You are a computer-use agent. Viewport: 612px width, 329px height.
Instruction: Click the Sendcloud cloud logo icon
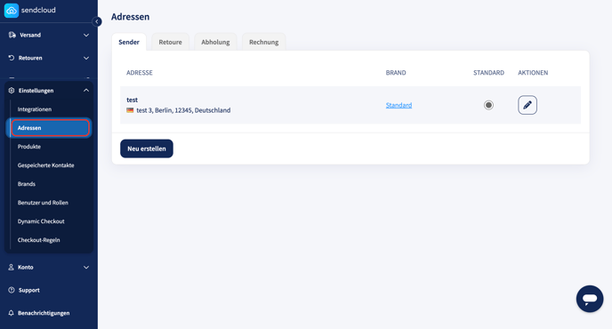click(x=12, y=11)
